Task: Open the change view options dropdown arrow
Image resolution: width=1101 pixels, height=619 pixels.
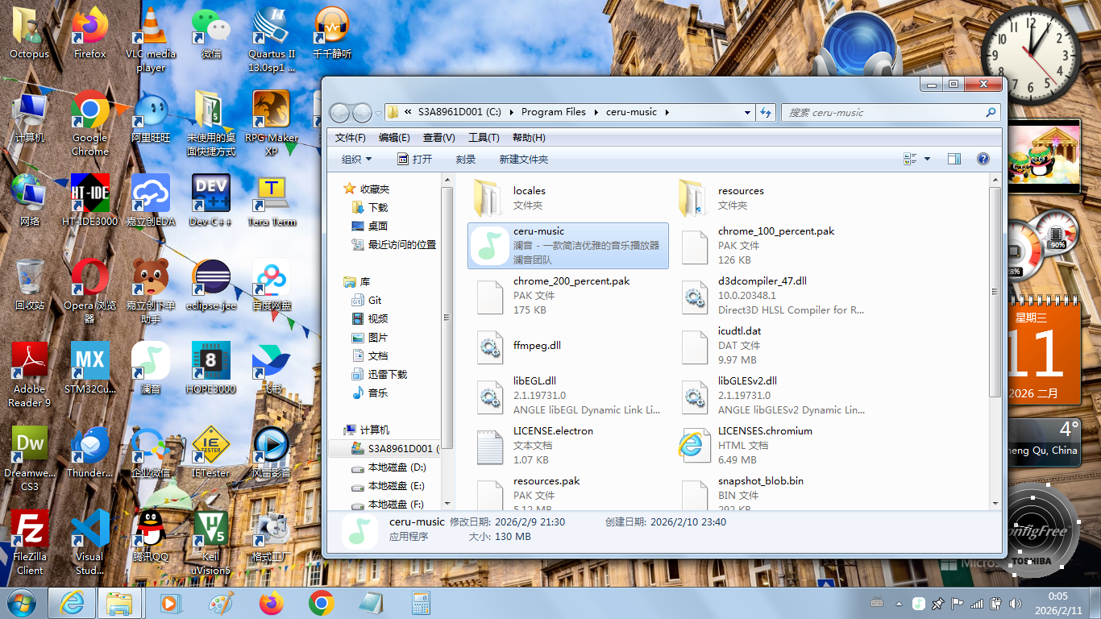Action: (x=927, y=159)
